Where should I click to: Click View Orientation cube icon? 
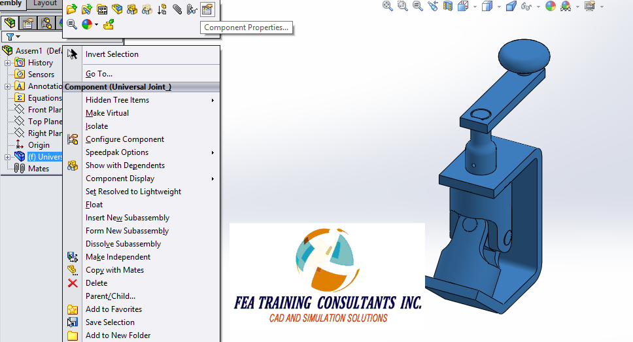[x=463, y=6]
